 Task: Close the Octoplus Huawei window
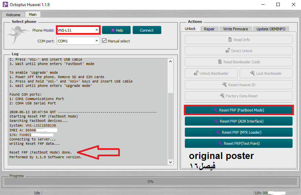tap(294, 4)
